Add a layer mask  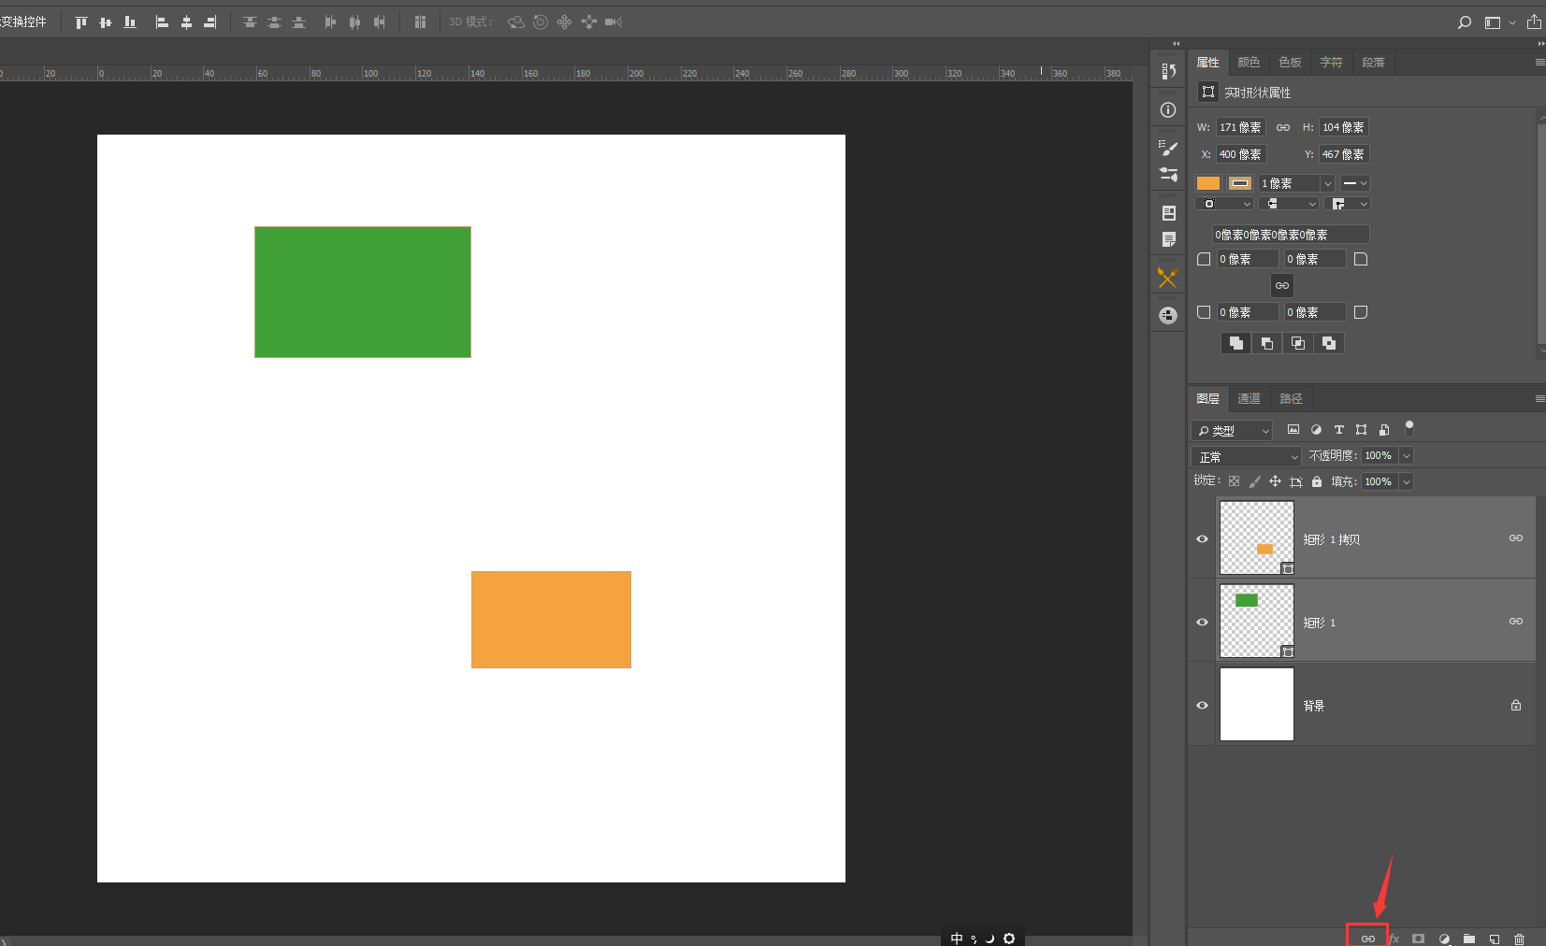[1419, 939]
